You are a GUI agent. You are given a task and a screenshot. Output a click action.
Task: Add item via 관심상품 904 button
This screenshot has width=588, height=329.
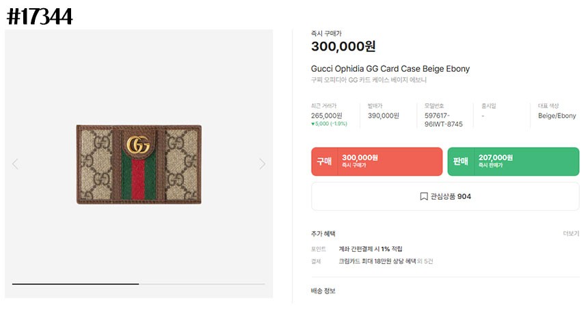click(445, 196)
